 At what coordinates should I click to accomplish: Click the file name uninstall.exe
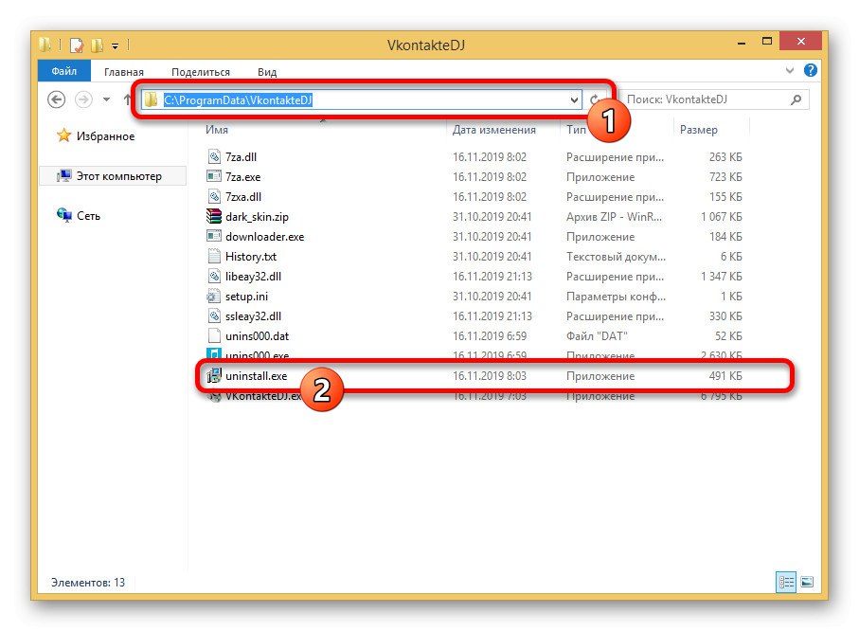point(257,376)
